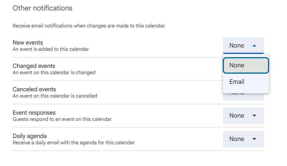The height and width of the screenshot is (166, 287).
Task: Select None in the open dropdown list
Action: [246, 65]
